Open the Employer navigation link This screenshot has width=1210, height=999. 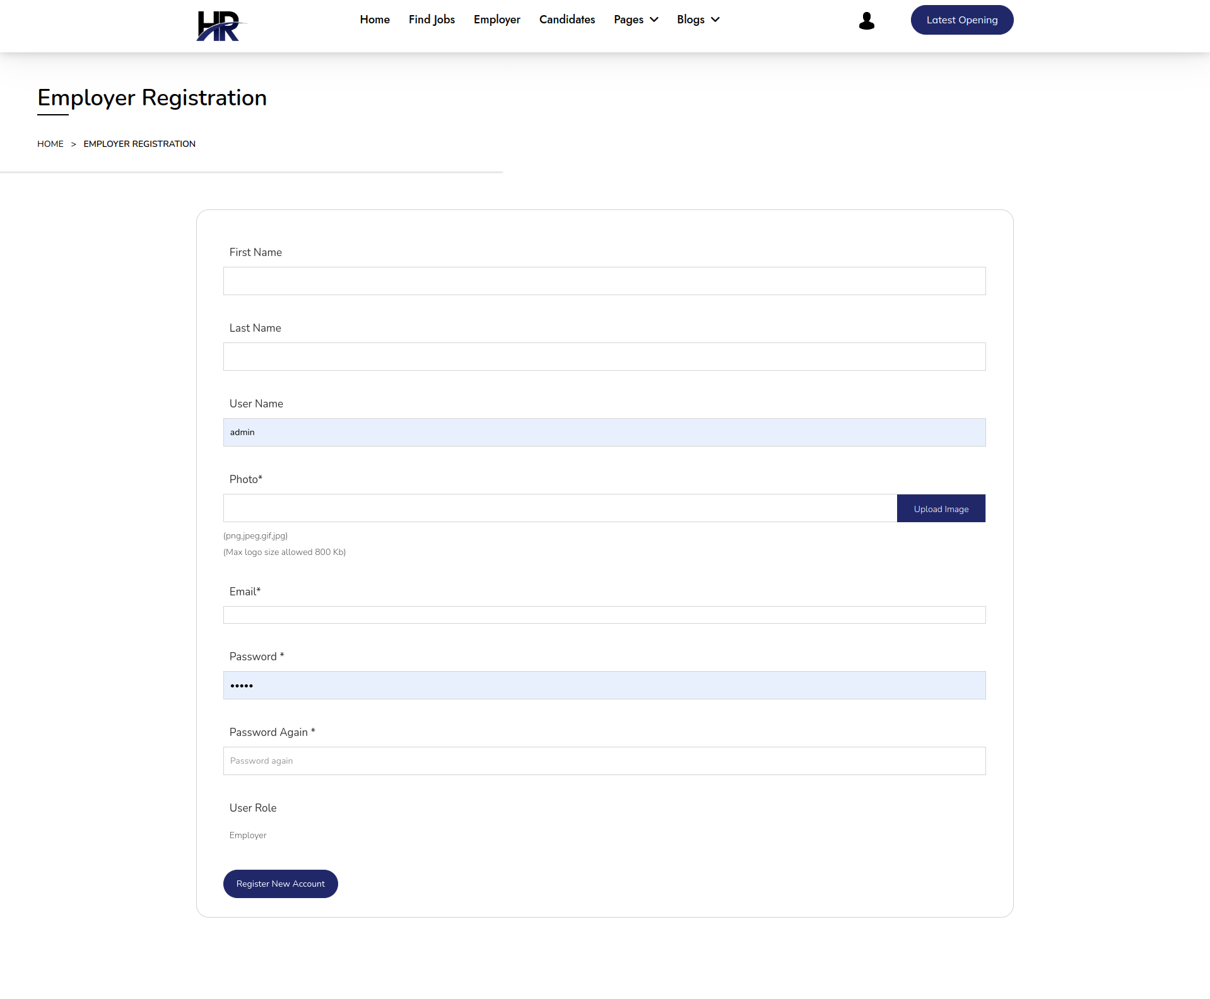coord(496,20)
